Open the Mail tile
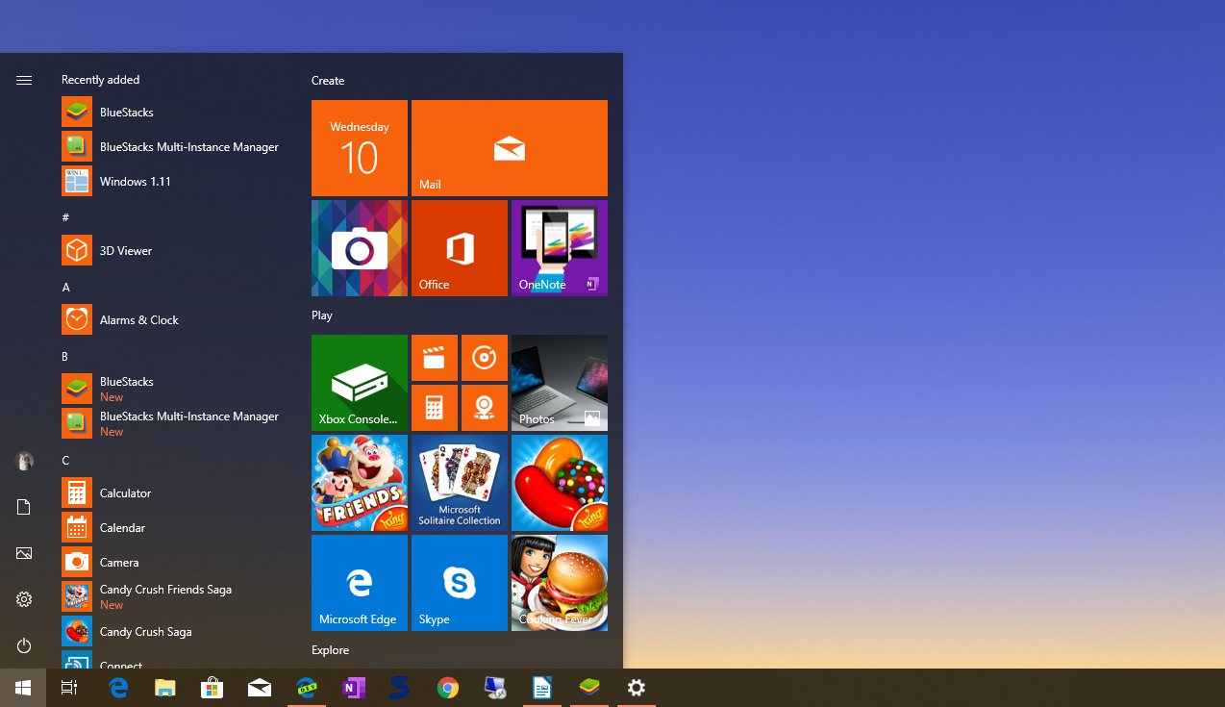 point(510,148)
